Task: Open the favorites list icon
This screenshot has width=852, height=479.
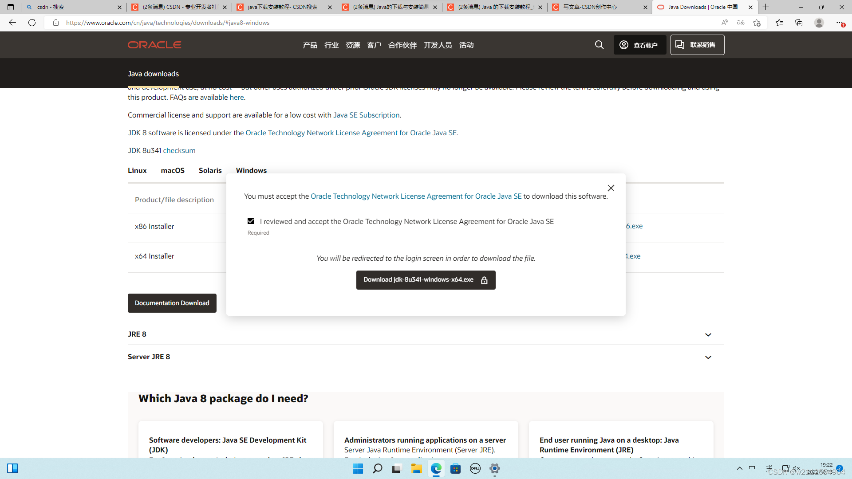Action: pyautogui.click(x=779, y=23)
